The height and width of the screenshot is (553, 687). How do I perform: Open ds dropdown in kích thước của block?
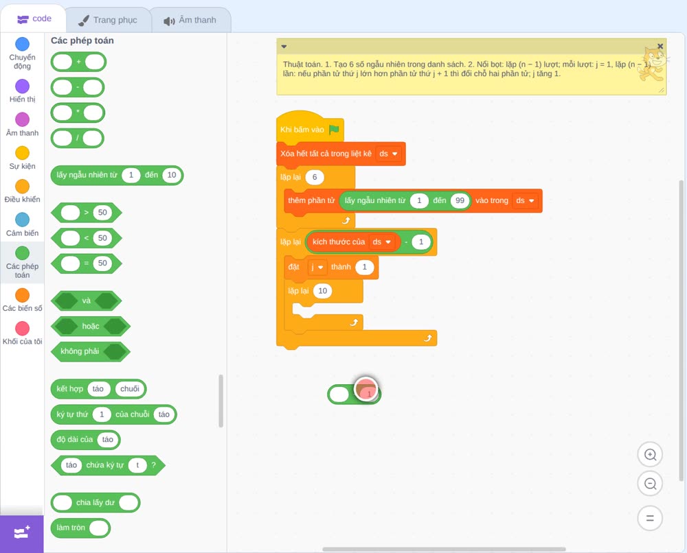[x=381, y=242]
